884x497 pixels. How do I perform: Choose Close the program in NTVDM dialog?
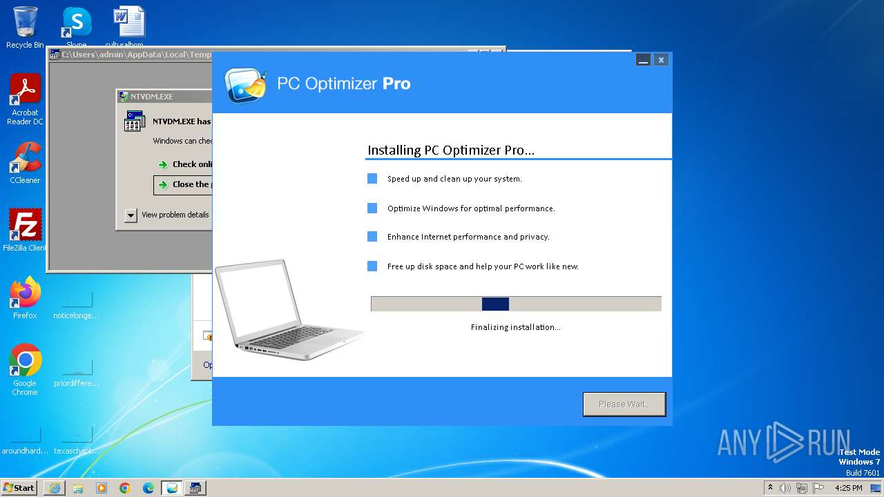click(x=183, y=184)
